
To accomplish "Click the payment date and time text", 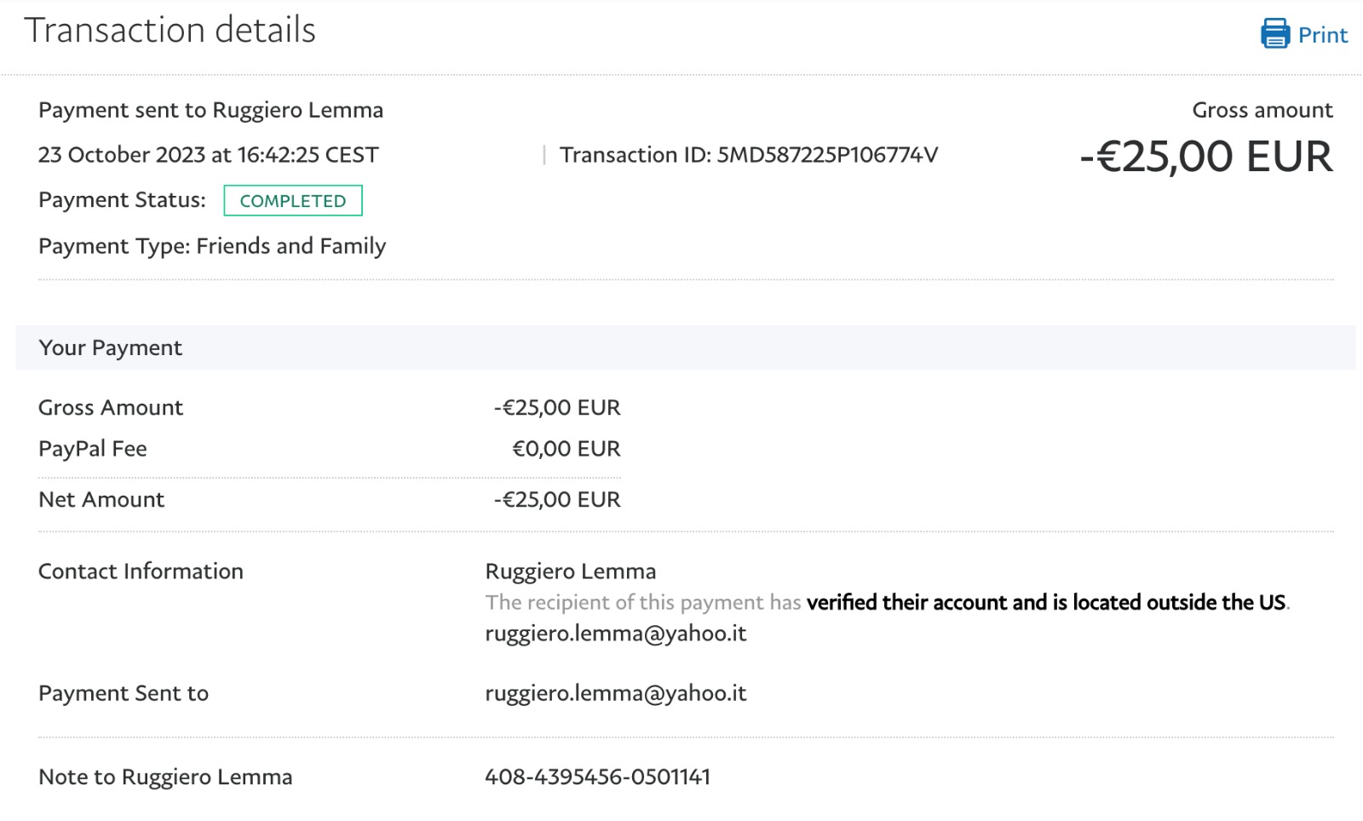I will tap(208, 155).
